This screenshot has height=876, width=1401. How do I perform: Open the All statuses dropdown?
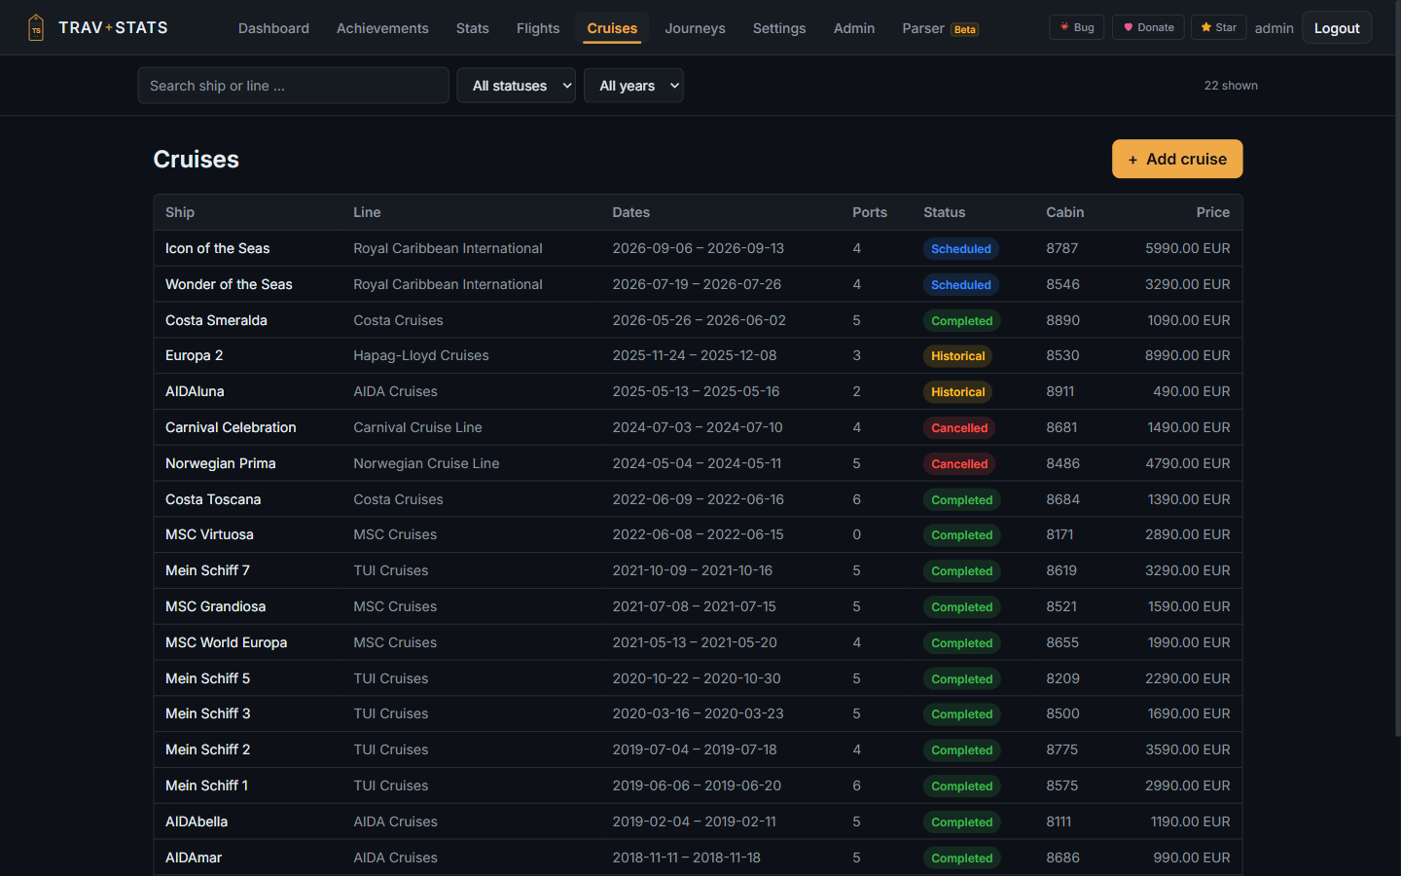pyautogui.click(x=517, y=86)
